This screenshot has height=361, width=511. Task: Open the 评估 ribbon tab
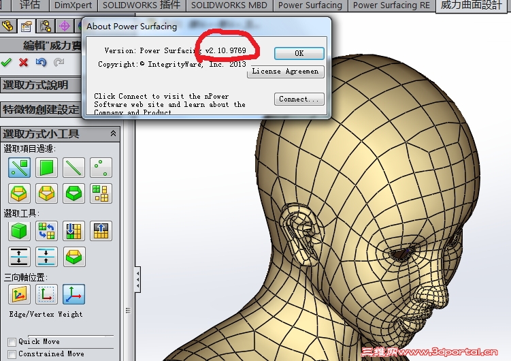click(x=29, y=5)
